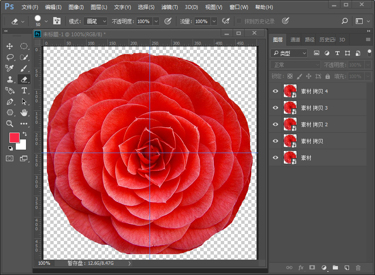Click the search magnifier icon
Image resolution: width=375 pixels, height=275 pixels.
[343, 20]
